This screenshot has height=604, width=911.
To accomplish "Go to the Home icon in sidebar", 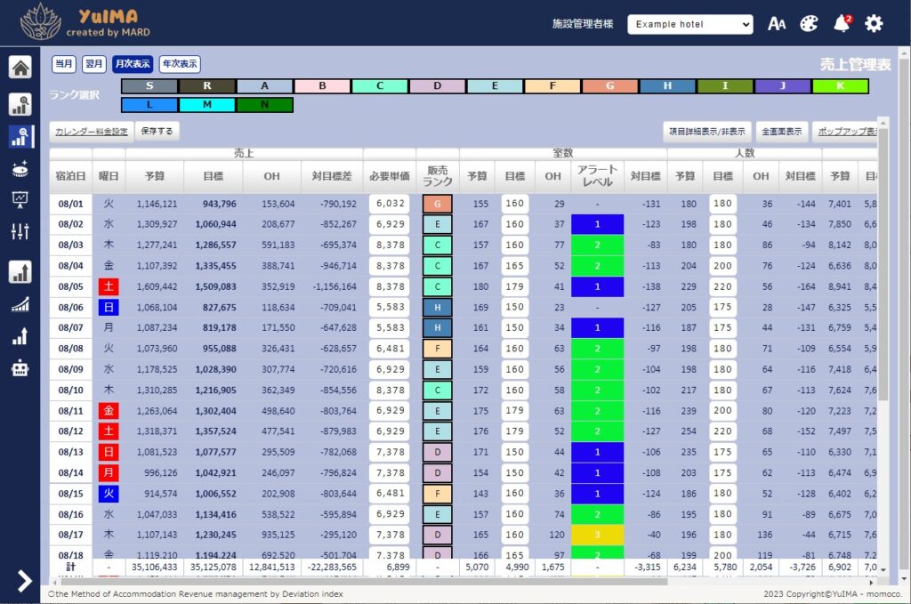I will pos(20,68).
